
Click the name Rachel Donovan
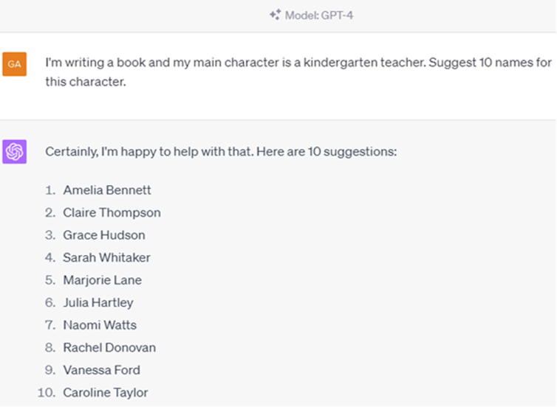click(109, 347)
